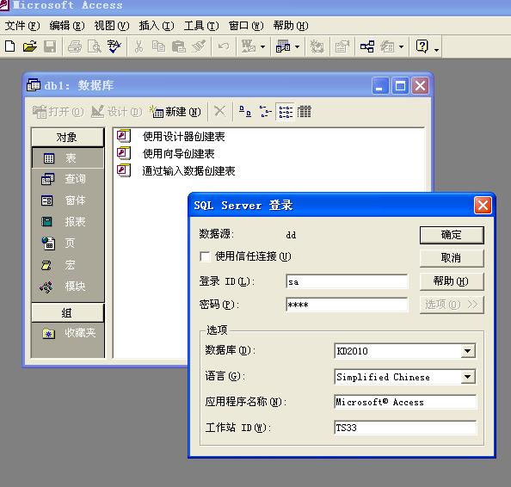Viewport: 511px width, 487px height.
Task: Expand the 数据库 KD2010 dropdown
Action: (x=468, y=351)
